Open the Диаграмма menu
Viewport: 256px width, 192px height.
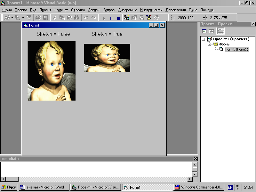pyautogui.click(x=127, y=10)
